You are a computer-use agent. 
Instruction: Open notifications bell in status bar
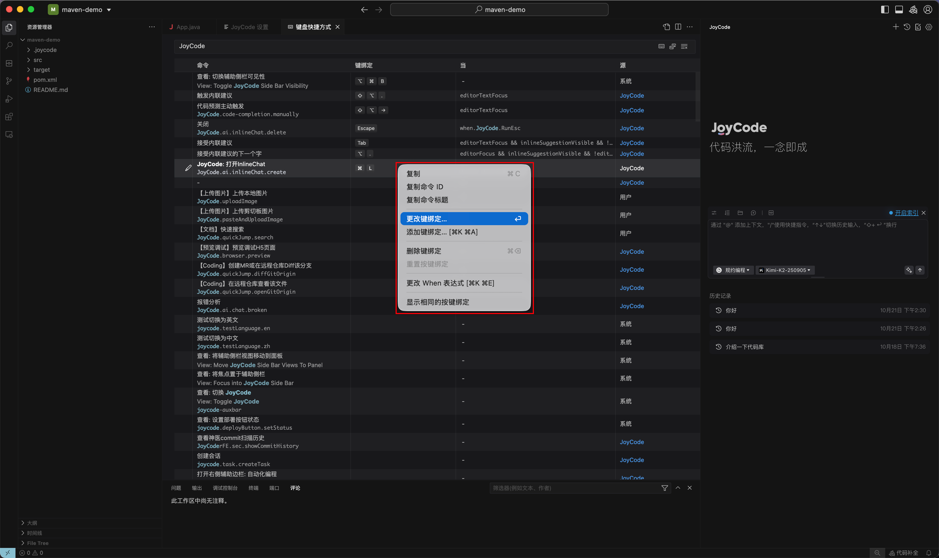tap(929, 553)
